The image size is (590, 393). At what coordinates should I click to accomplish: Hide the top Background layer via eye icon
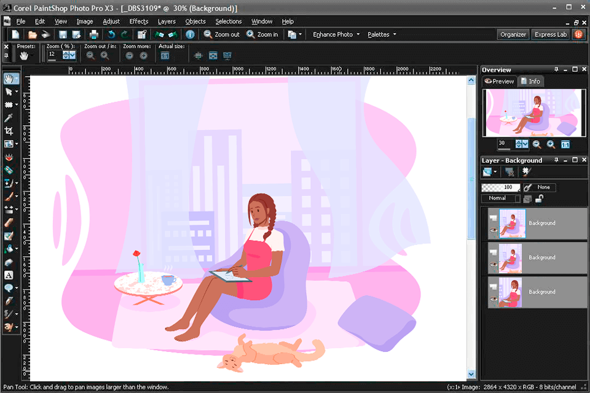(x=492, y=230)
